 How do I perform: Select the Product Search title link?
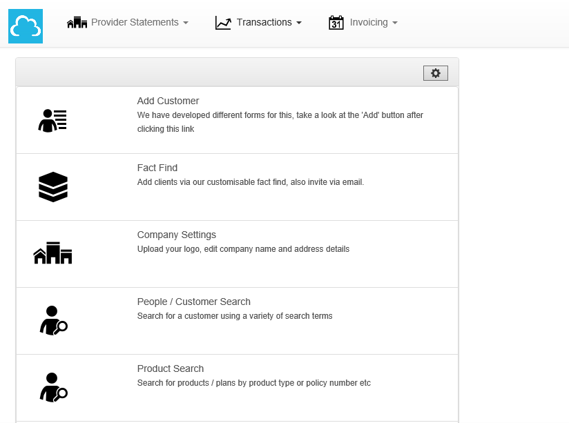pyautogui.click(x=171, y=368)
